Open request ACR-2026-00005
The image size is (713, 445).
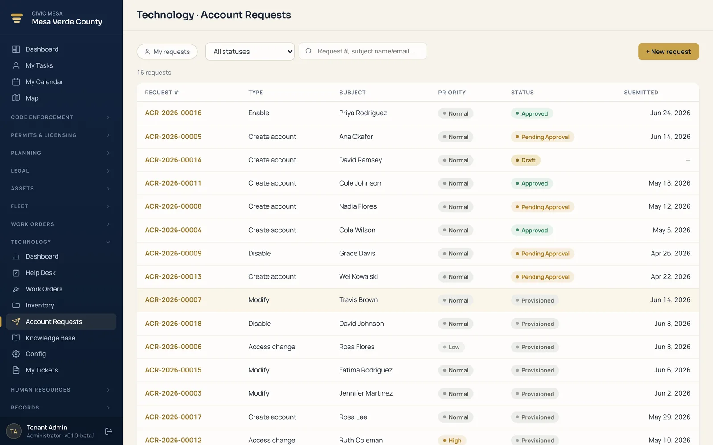pos(173,137)
